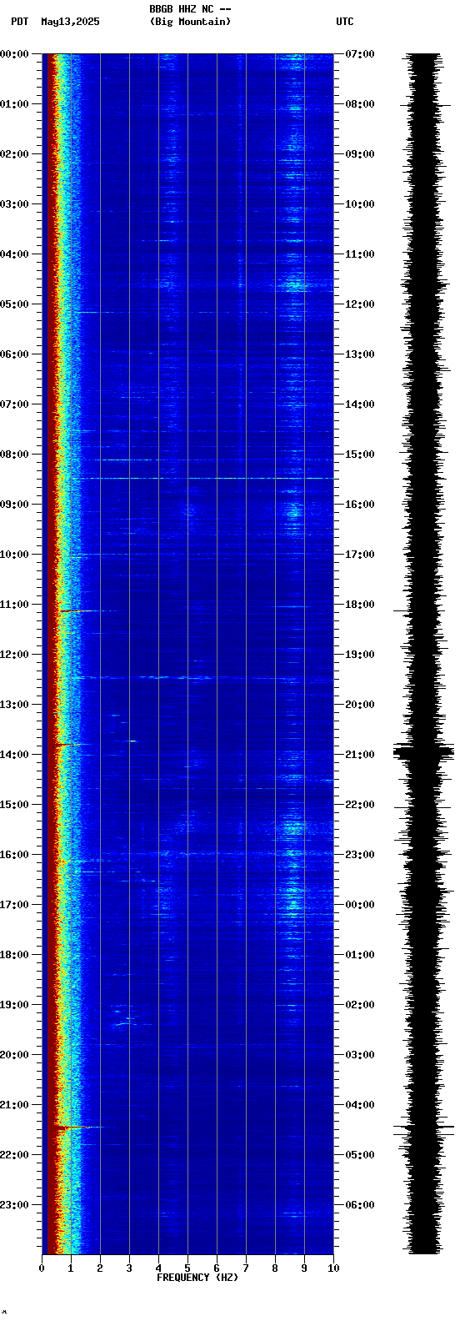Click the PDT '22:00' time label
This screenshot has height=1321, width=460.
[14, 1155]
